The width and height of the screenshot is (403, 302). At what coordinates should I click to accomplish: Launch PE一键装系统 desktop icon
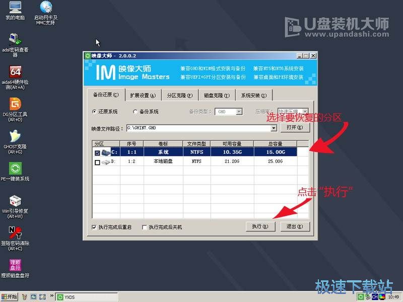(15, 172)
